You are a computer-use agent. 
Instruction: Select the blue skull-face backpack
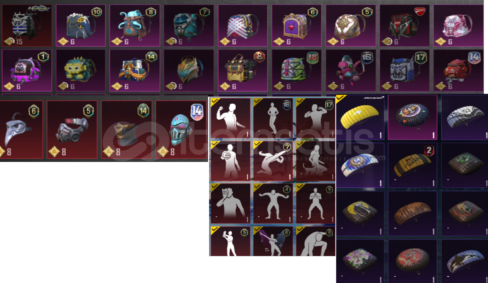click(405, 70)
